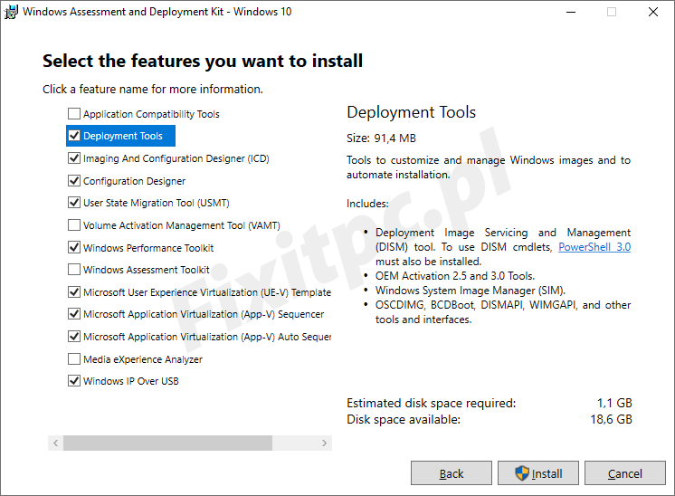
Task: Select the Configuration Designer feature name
Action: pyautogui.click(x=134, y=181)
